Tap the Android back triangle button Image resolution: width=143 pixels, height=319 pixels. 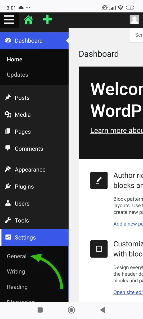102,310
